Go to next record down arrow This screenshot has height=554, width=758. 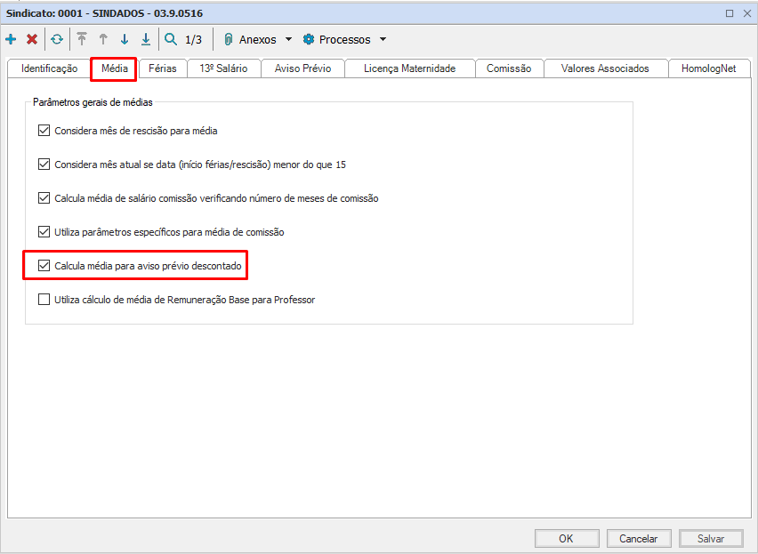click(x=125, y=39)
